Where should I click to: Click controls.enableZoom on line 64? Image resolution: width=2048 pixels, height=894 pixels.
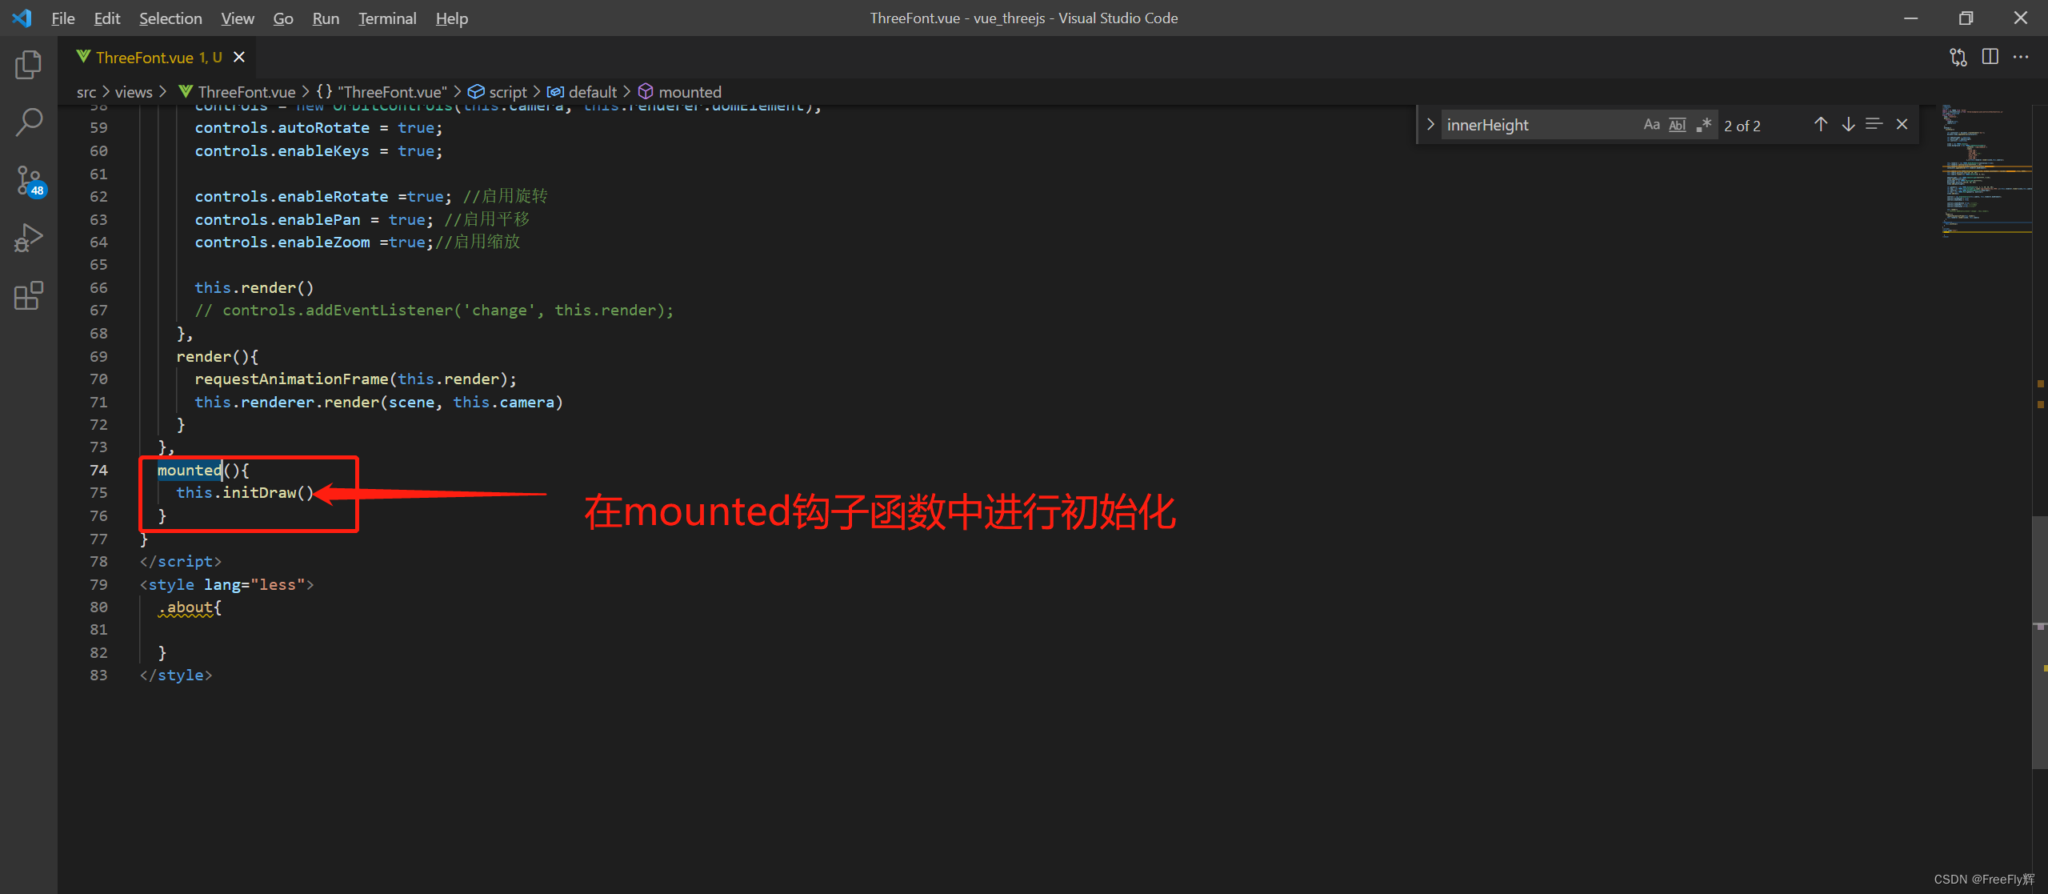pos(282,242)
